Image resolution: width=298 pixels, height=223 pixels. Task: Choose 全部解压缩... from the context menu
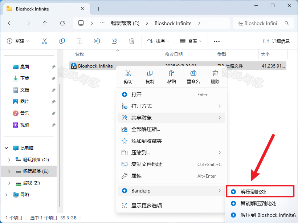[172, 129]
